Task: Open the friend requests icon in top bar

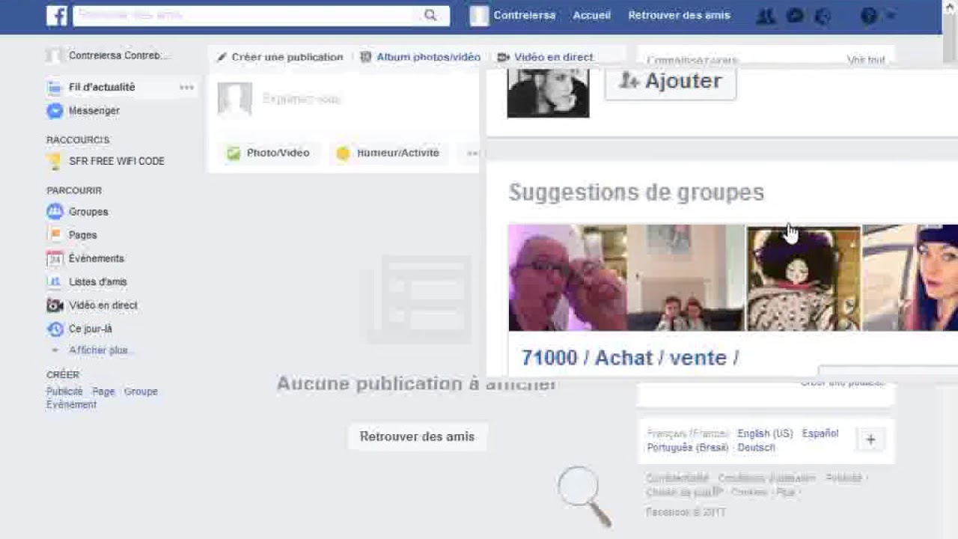Action: point(765,15)
